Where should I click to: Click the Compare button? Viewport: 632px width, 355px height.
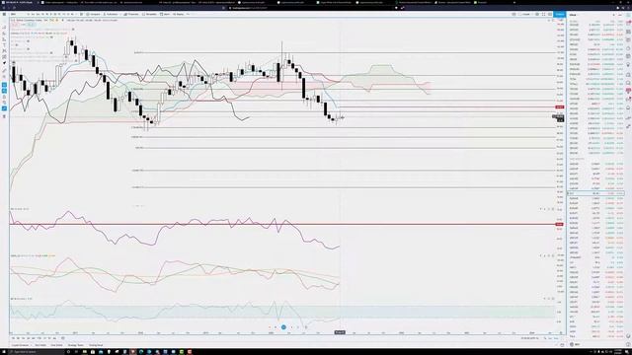tap(94, 14)
